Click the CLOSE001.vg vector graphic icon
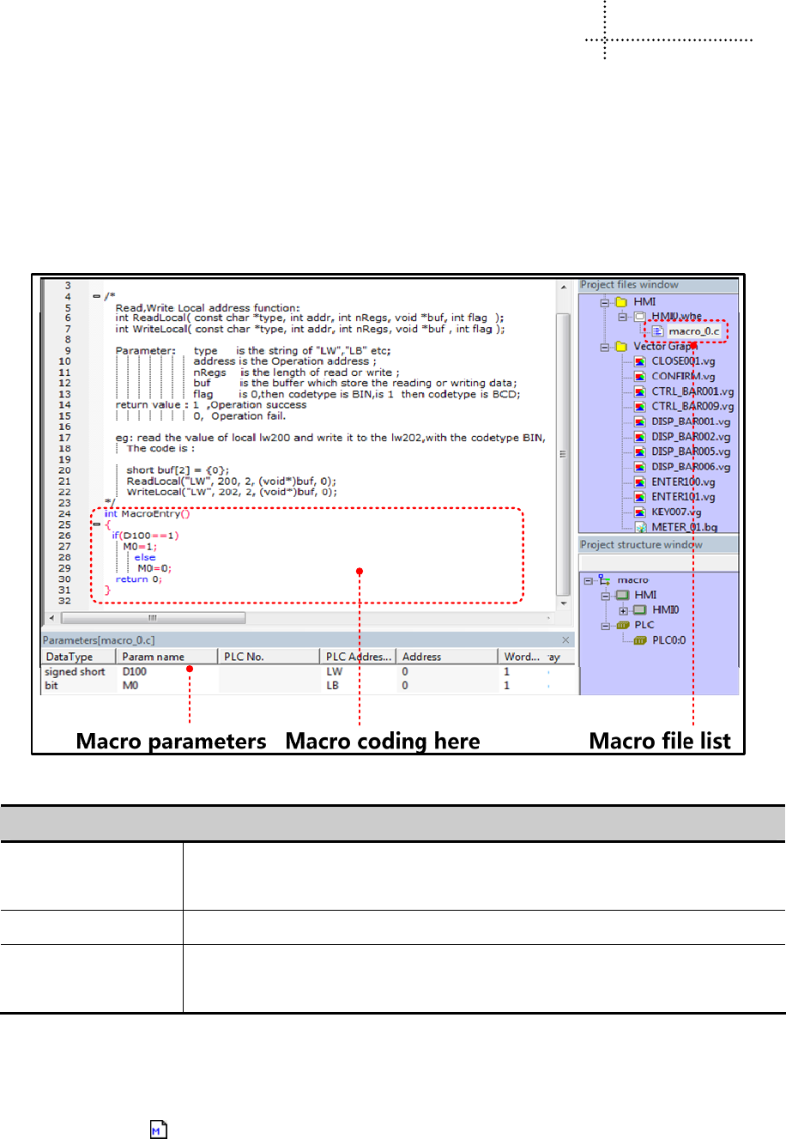The width and height of the screenshot is (786, 1139). pos(639,361)
